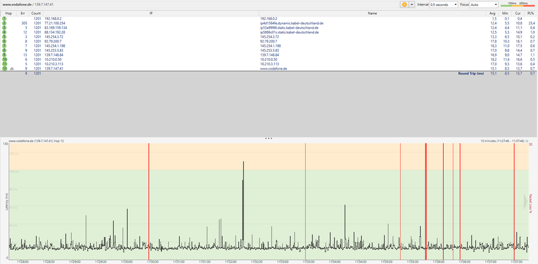Open the dropdown arrow next to pause
Image resolution: width=538 pixels, height=264 pixels.
412,4
